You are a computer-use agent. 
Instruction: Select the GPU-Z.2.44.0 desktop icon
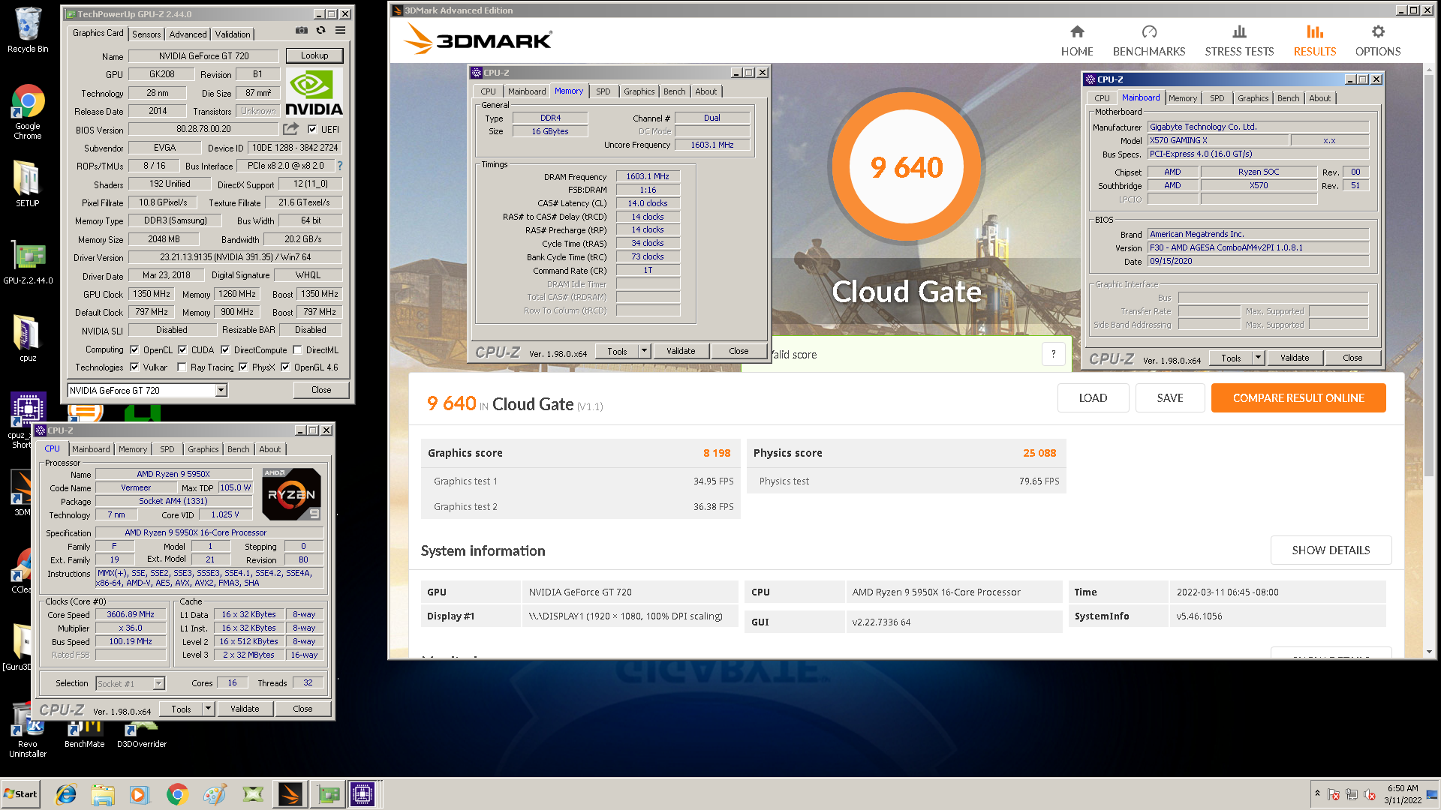coord(28,262)
